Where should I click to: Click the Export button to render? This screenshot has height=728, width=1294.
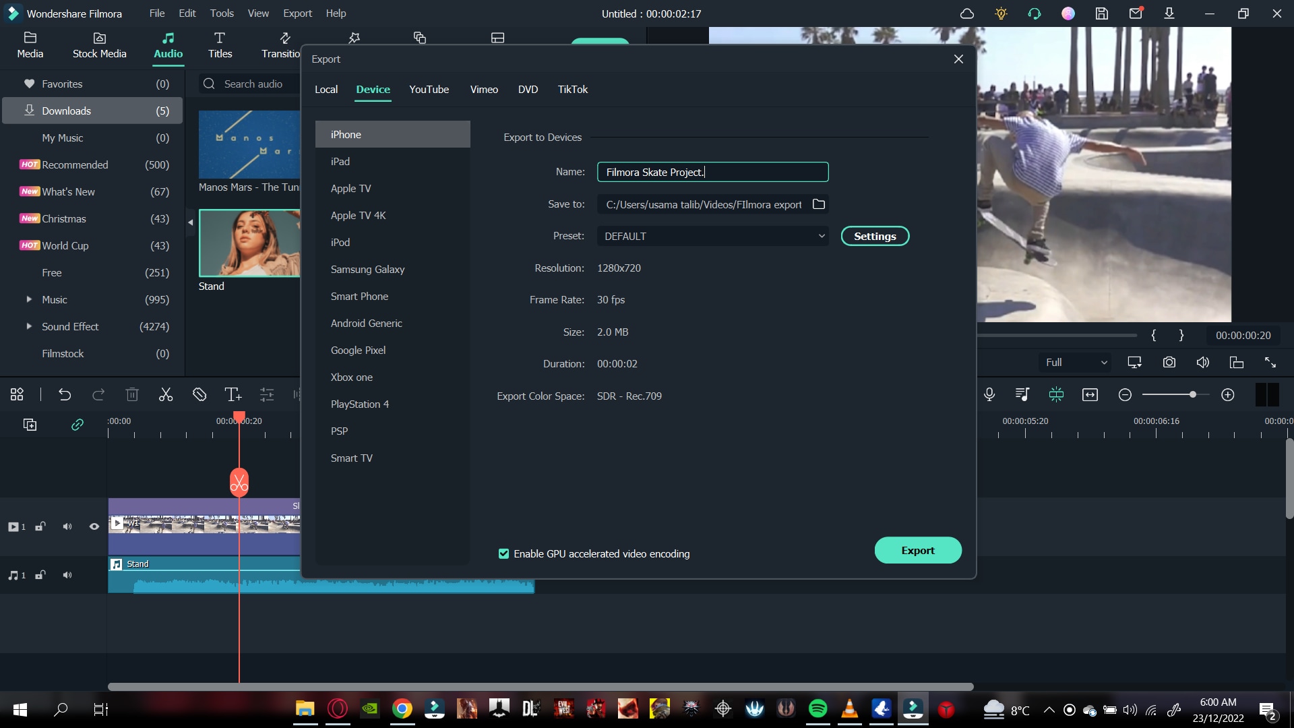point(918,549)
